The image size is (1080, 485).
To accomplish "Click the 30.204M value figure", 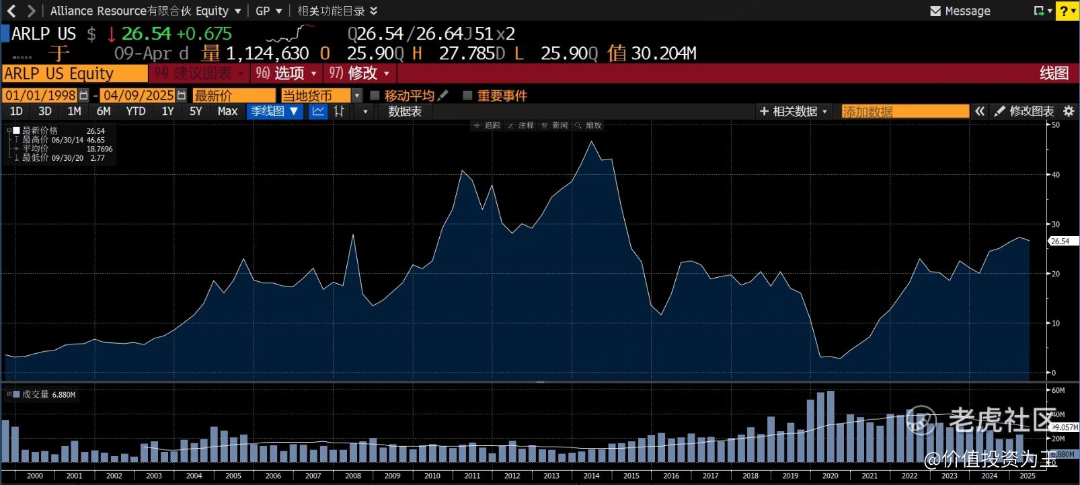I will pos(663,53).
